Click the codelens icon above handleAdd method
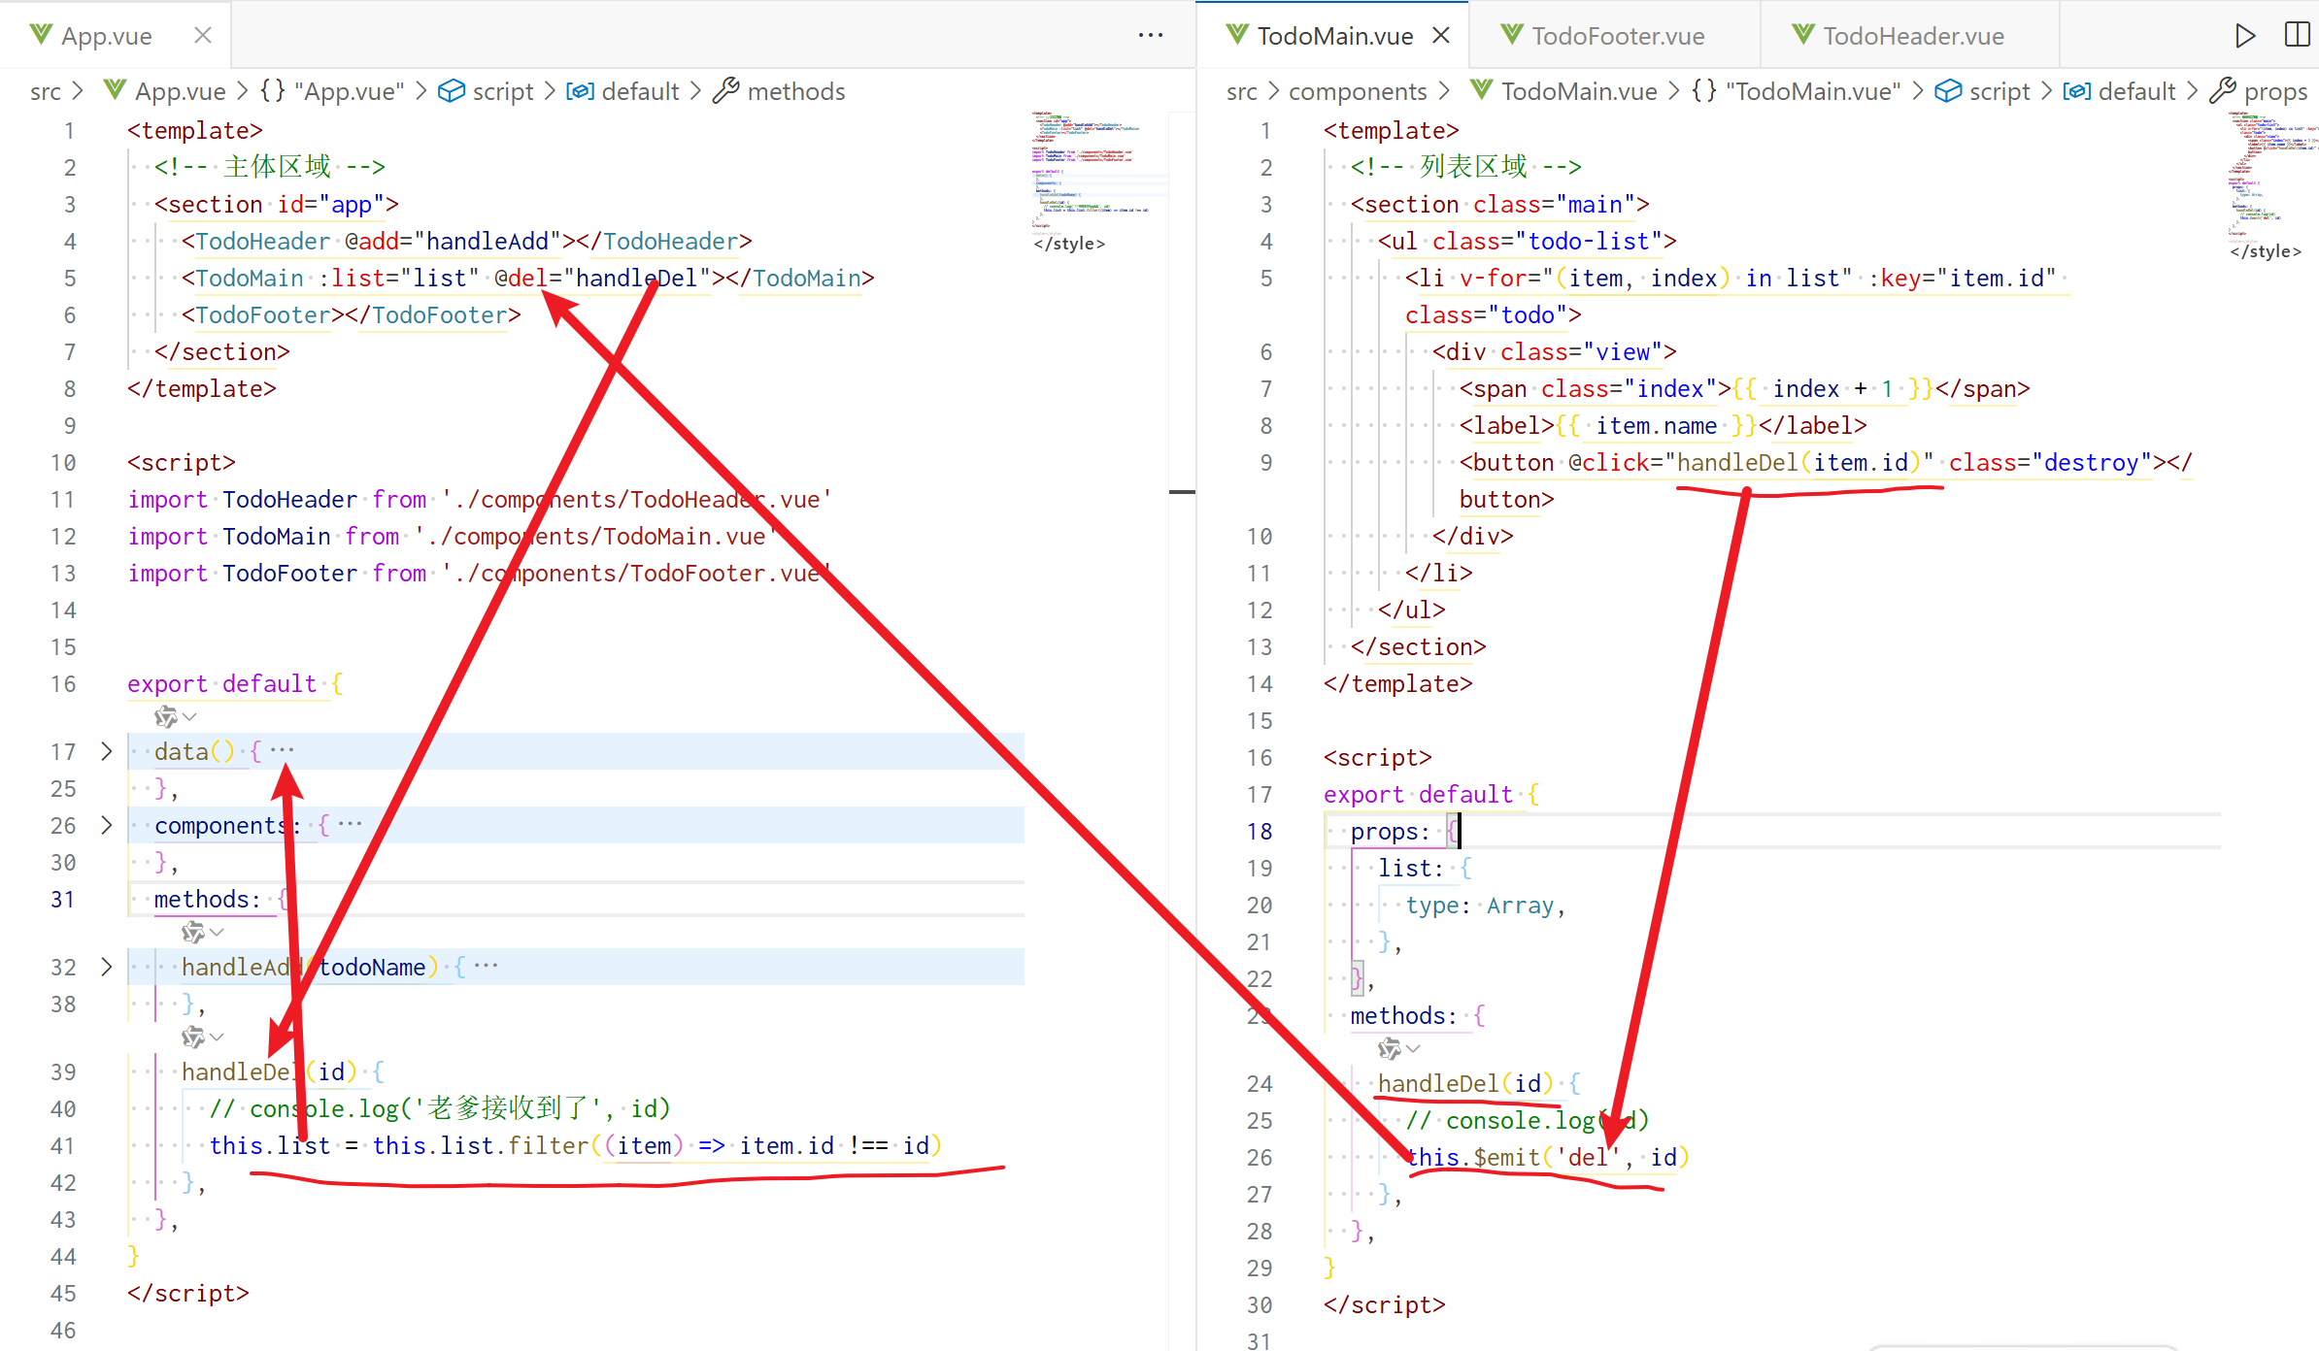2319x1351 pixels. pyautogui.click(x=193, y=933)
